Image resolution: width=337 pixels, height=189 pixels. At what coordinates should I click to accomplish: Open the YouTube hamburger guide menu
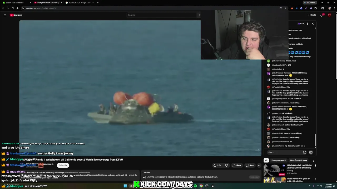coord(5,15)
